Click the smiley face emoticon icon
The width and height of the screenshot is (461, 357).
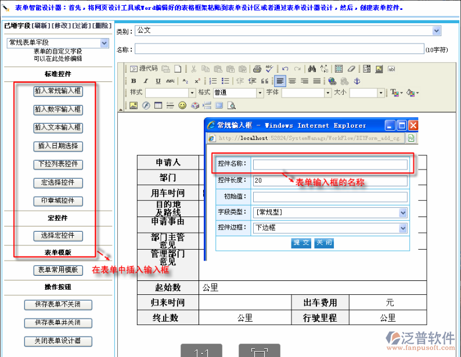tap(182, 105)
